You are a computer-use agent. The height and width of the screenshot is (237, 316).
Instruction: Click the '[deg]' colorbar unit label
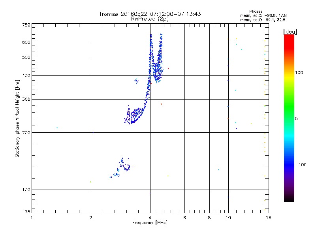click(x=290, y=32)
